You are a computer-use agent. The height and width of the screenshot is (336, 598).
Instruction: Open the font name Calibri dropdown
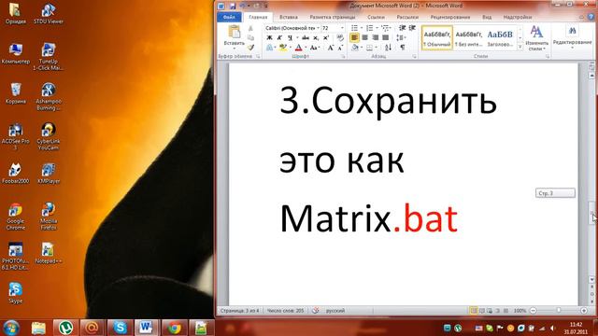pos(318,28)
